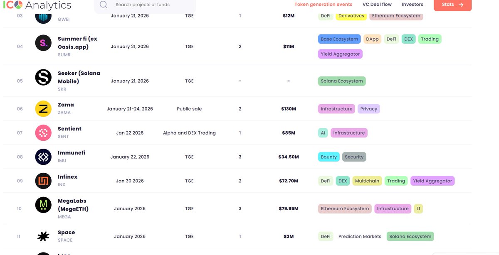Click $34.50M raise value for Immunefi
Image resolution: width=499 pixels, height=255 pixels.
(289, 157)
